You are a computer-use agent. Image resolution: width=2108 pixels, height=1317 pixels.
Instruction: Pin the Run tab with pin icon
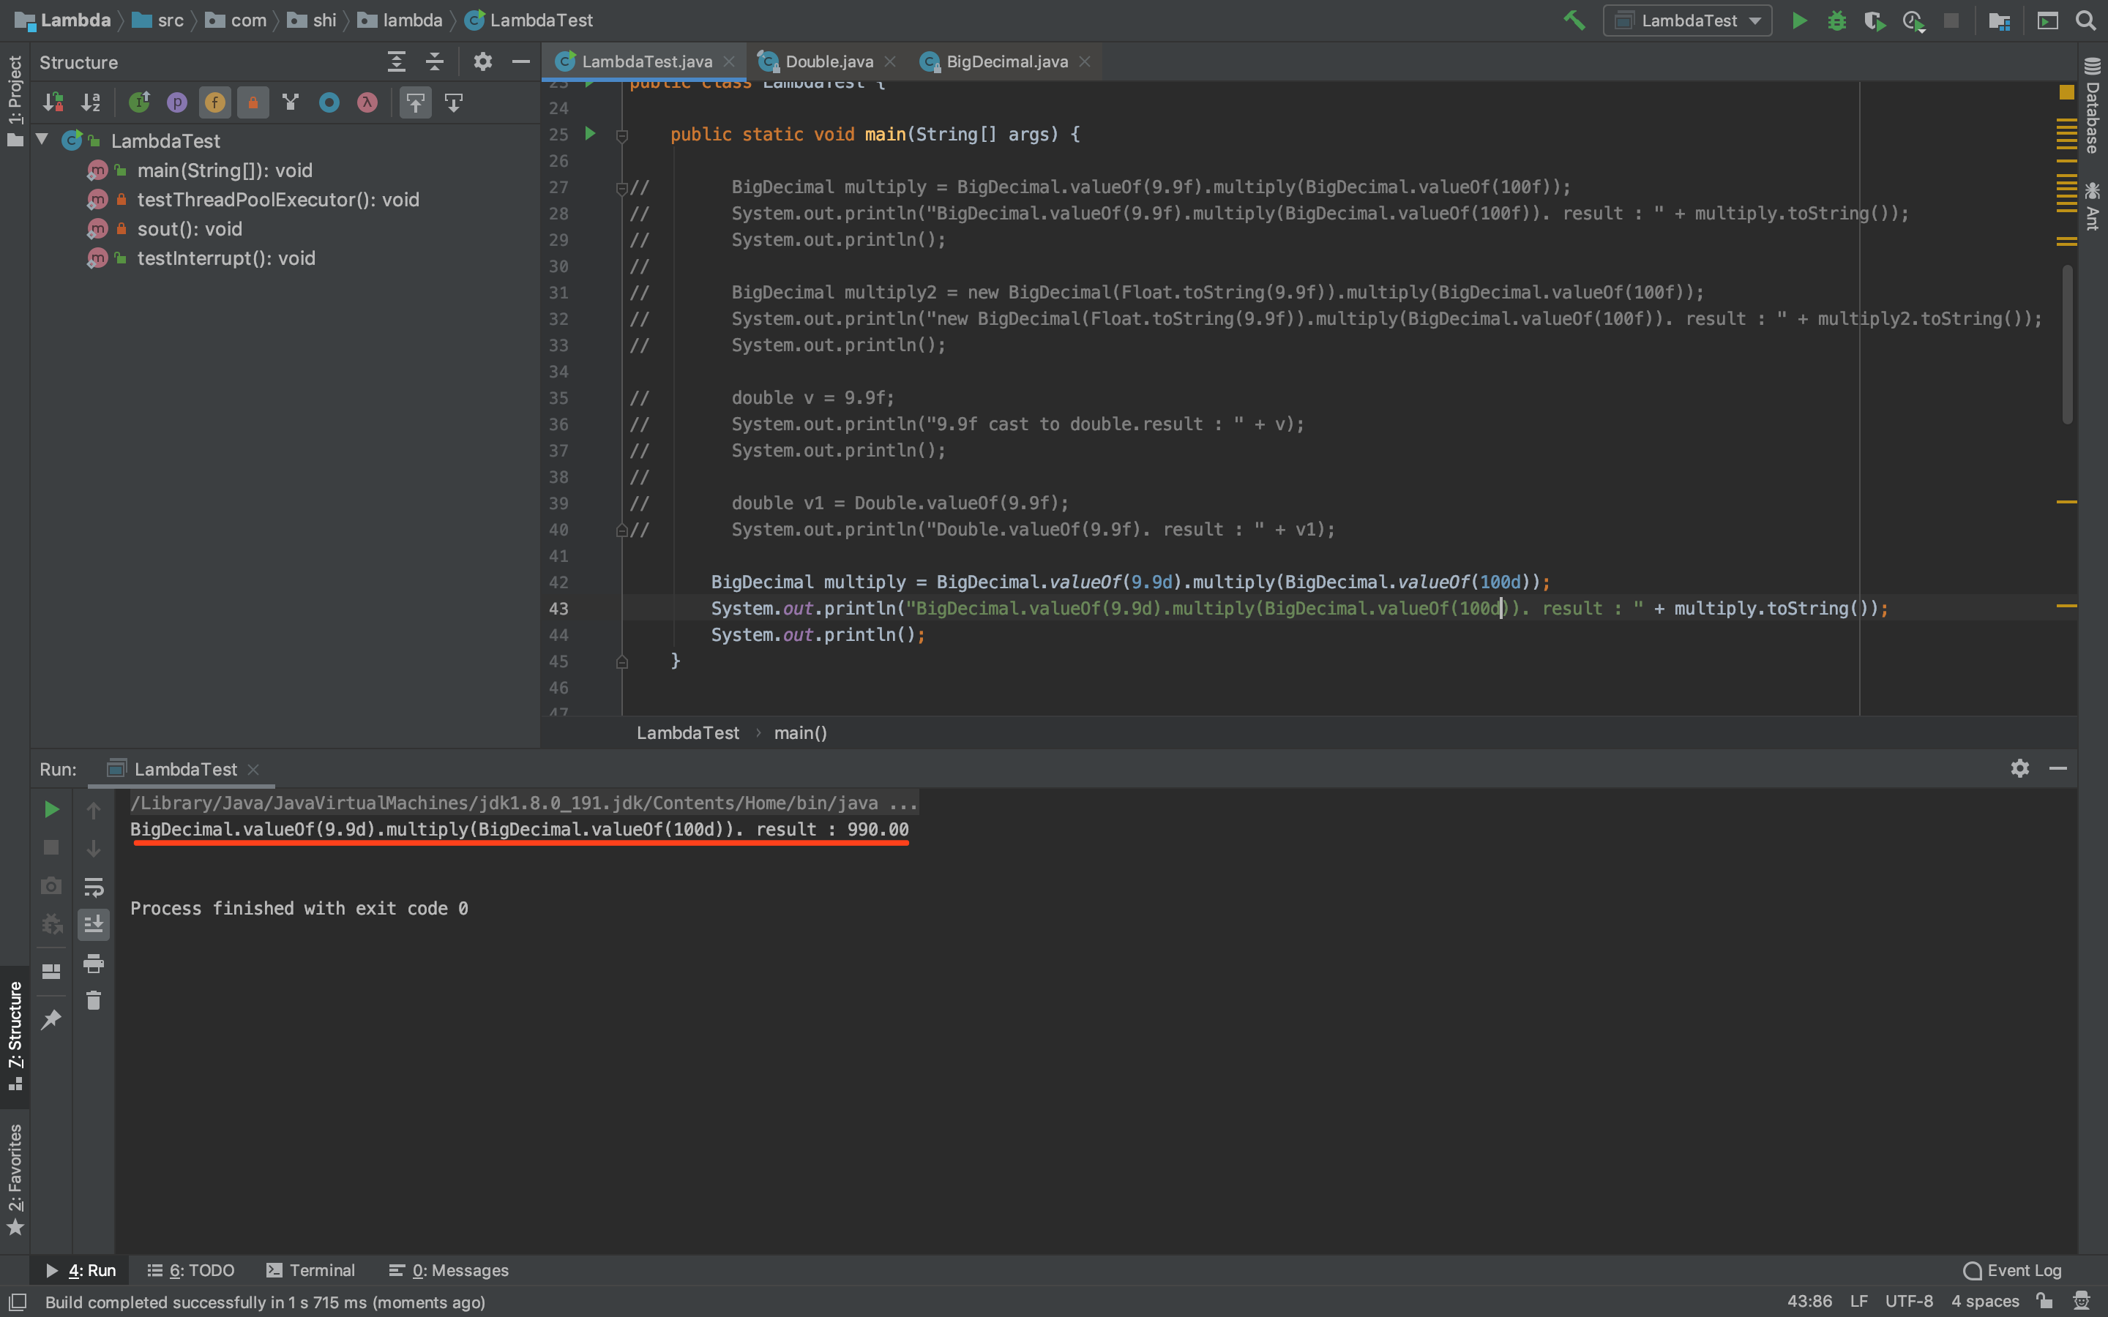pyautogui.click(x=51, y=1018)
